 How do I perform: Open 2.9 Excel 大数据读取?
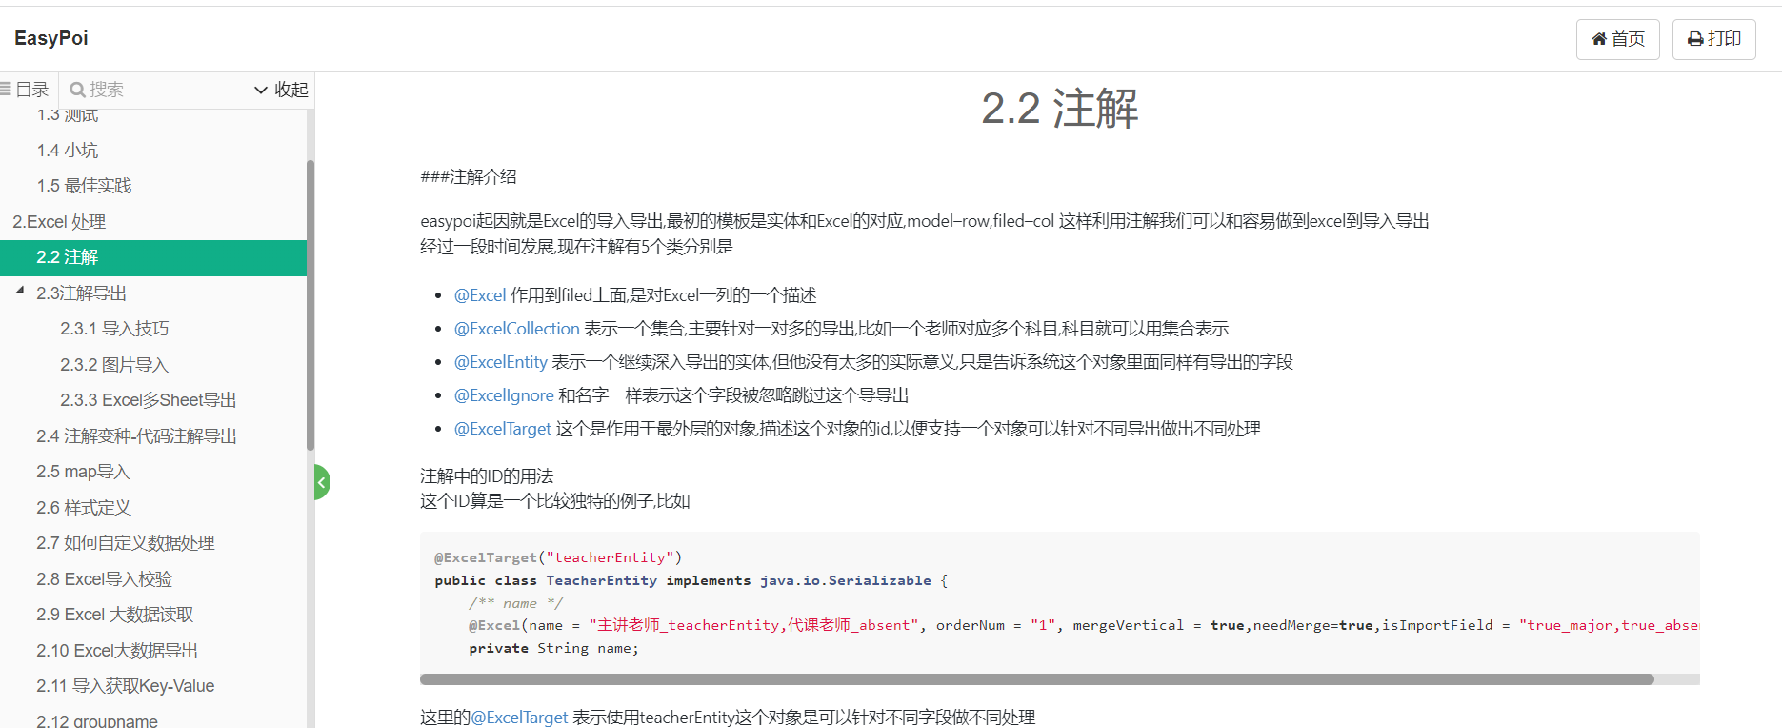tap(115, 615)
